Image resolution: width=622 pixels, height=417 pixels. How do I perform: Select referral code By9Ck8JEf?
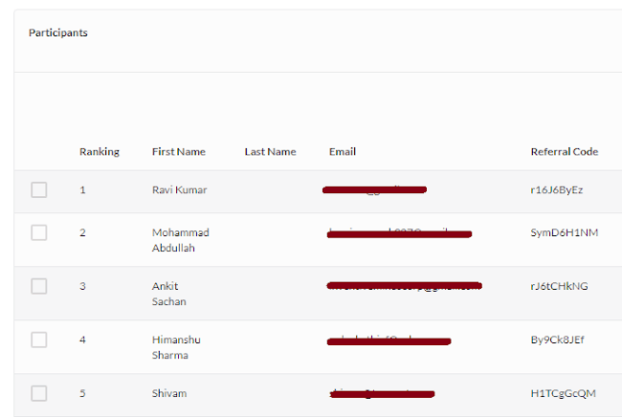(x=557, y=340)
